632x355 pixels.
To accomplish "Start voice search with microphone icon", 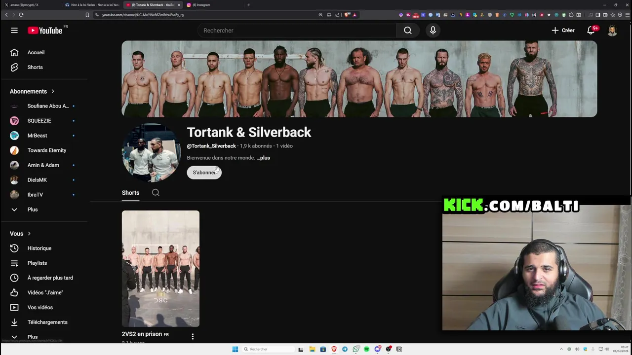I will point(433,31).
